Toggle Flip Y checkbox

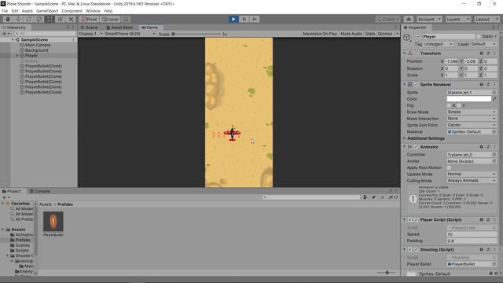(459, 105)
